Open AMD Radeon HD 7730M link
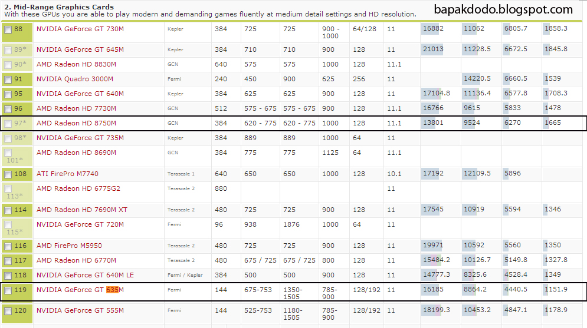 (76, 108)
